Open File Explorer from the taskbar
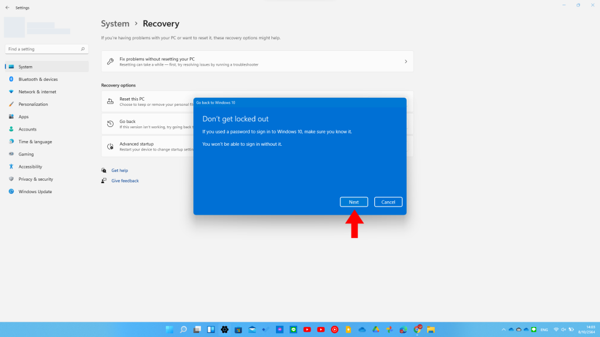Screen dimensions: 600x337 [x=431, y=329]
